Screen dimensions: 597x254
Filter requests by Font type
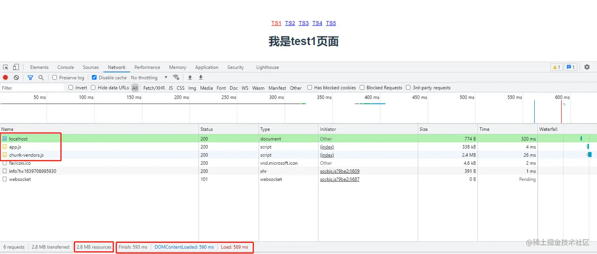click(x=221, y=88)
